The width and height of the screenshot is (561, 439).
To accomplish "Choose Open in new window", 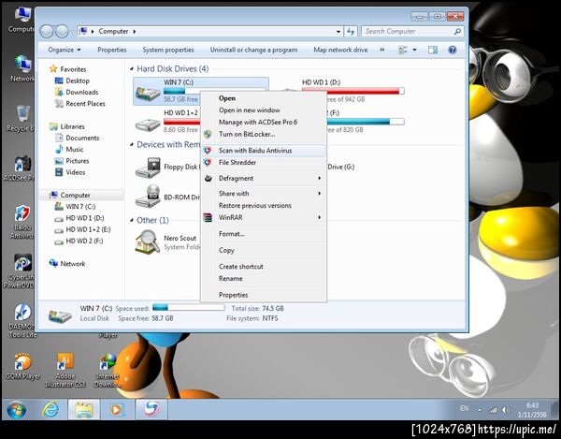I will point(264,110).
